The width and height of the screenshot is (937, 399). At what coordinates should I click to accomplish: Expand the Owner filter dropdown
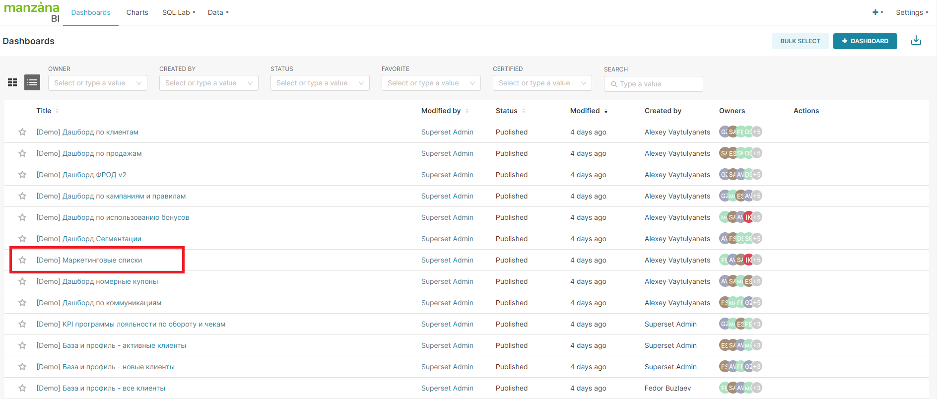coord(97,83)
